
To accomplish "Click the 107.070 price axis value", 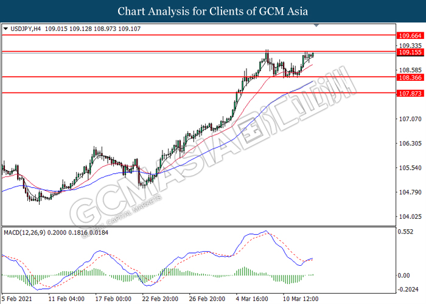I will point(410,119).
